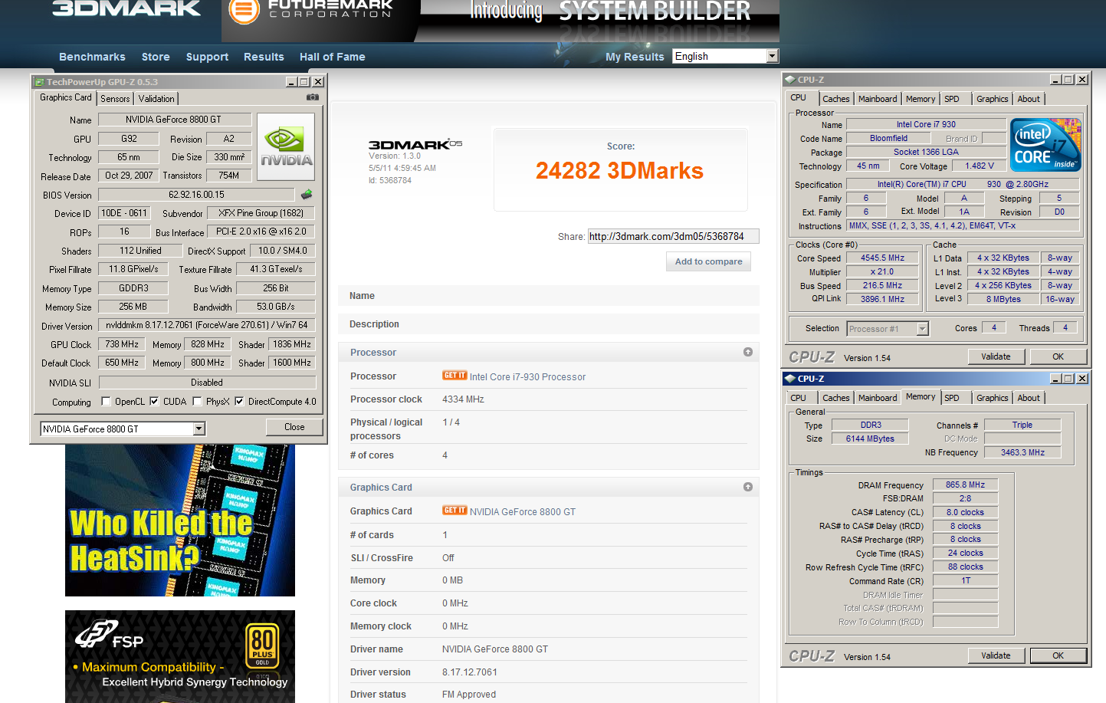Open the Processor #1 selection dropdown

click(x=923, y=329)
